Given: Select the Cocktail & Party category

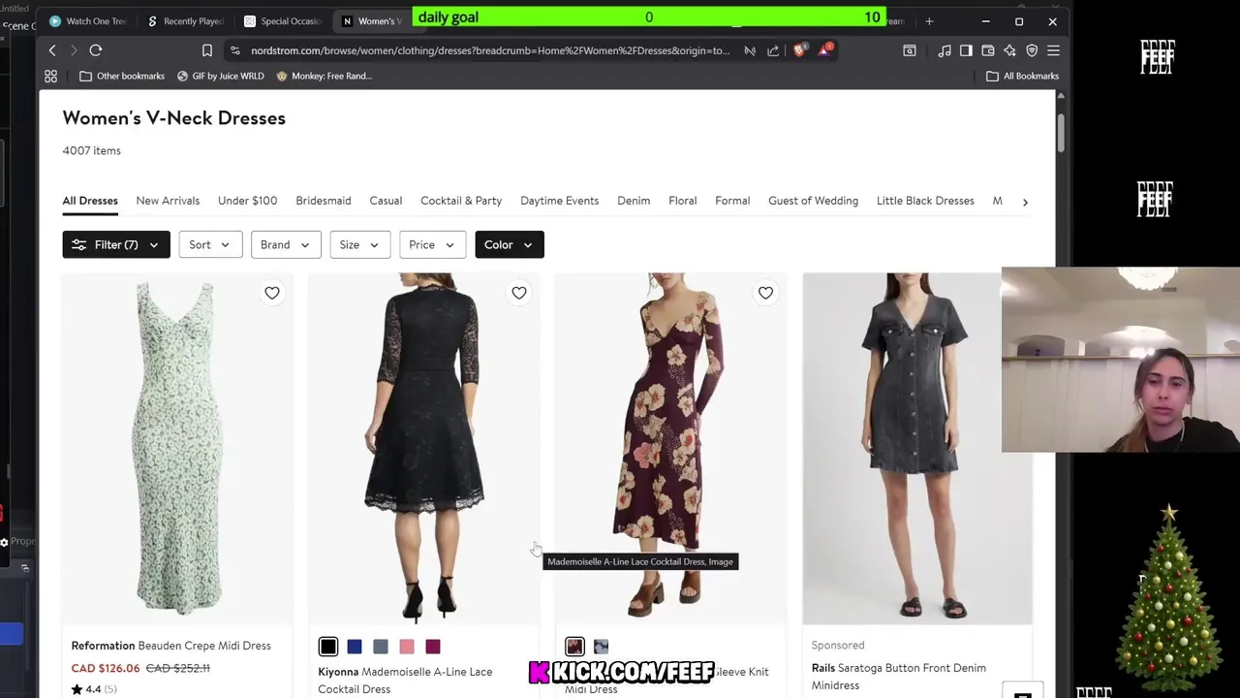Looking at the screenshot, I should (x=461, y=201).
